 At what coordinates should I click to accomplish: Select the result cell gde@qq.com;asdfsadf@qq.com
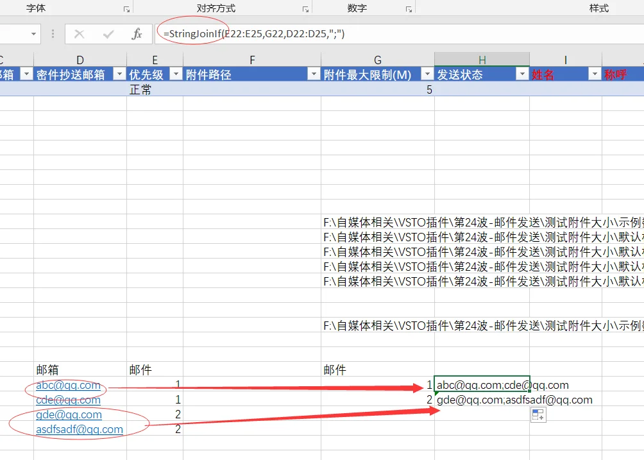(482, 400)
